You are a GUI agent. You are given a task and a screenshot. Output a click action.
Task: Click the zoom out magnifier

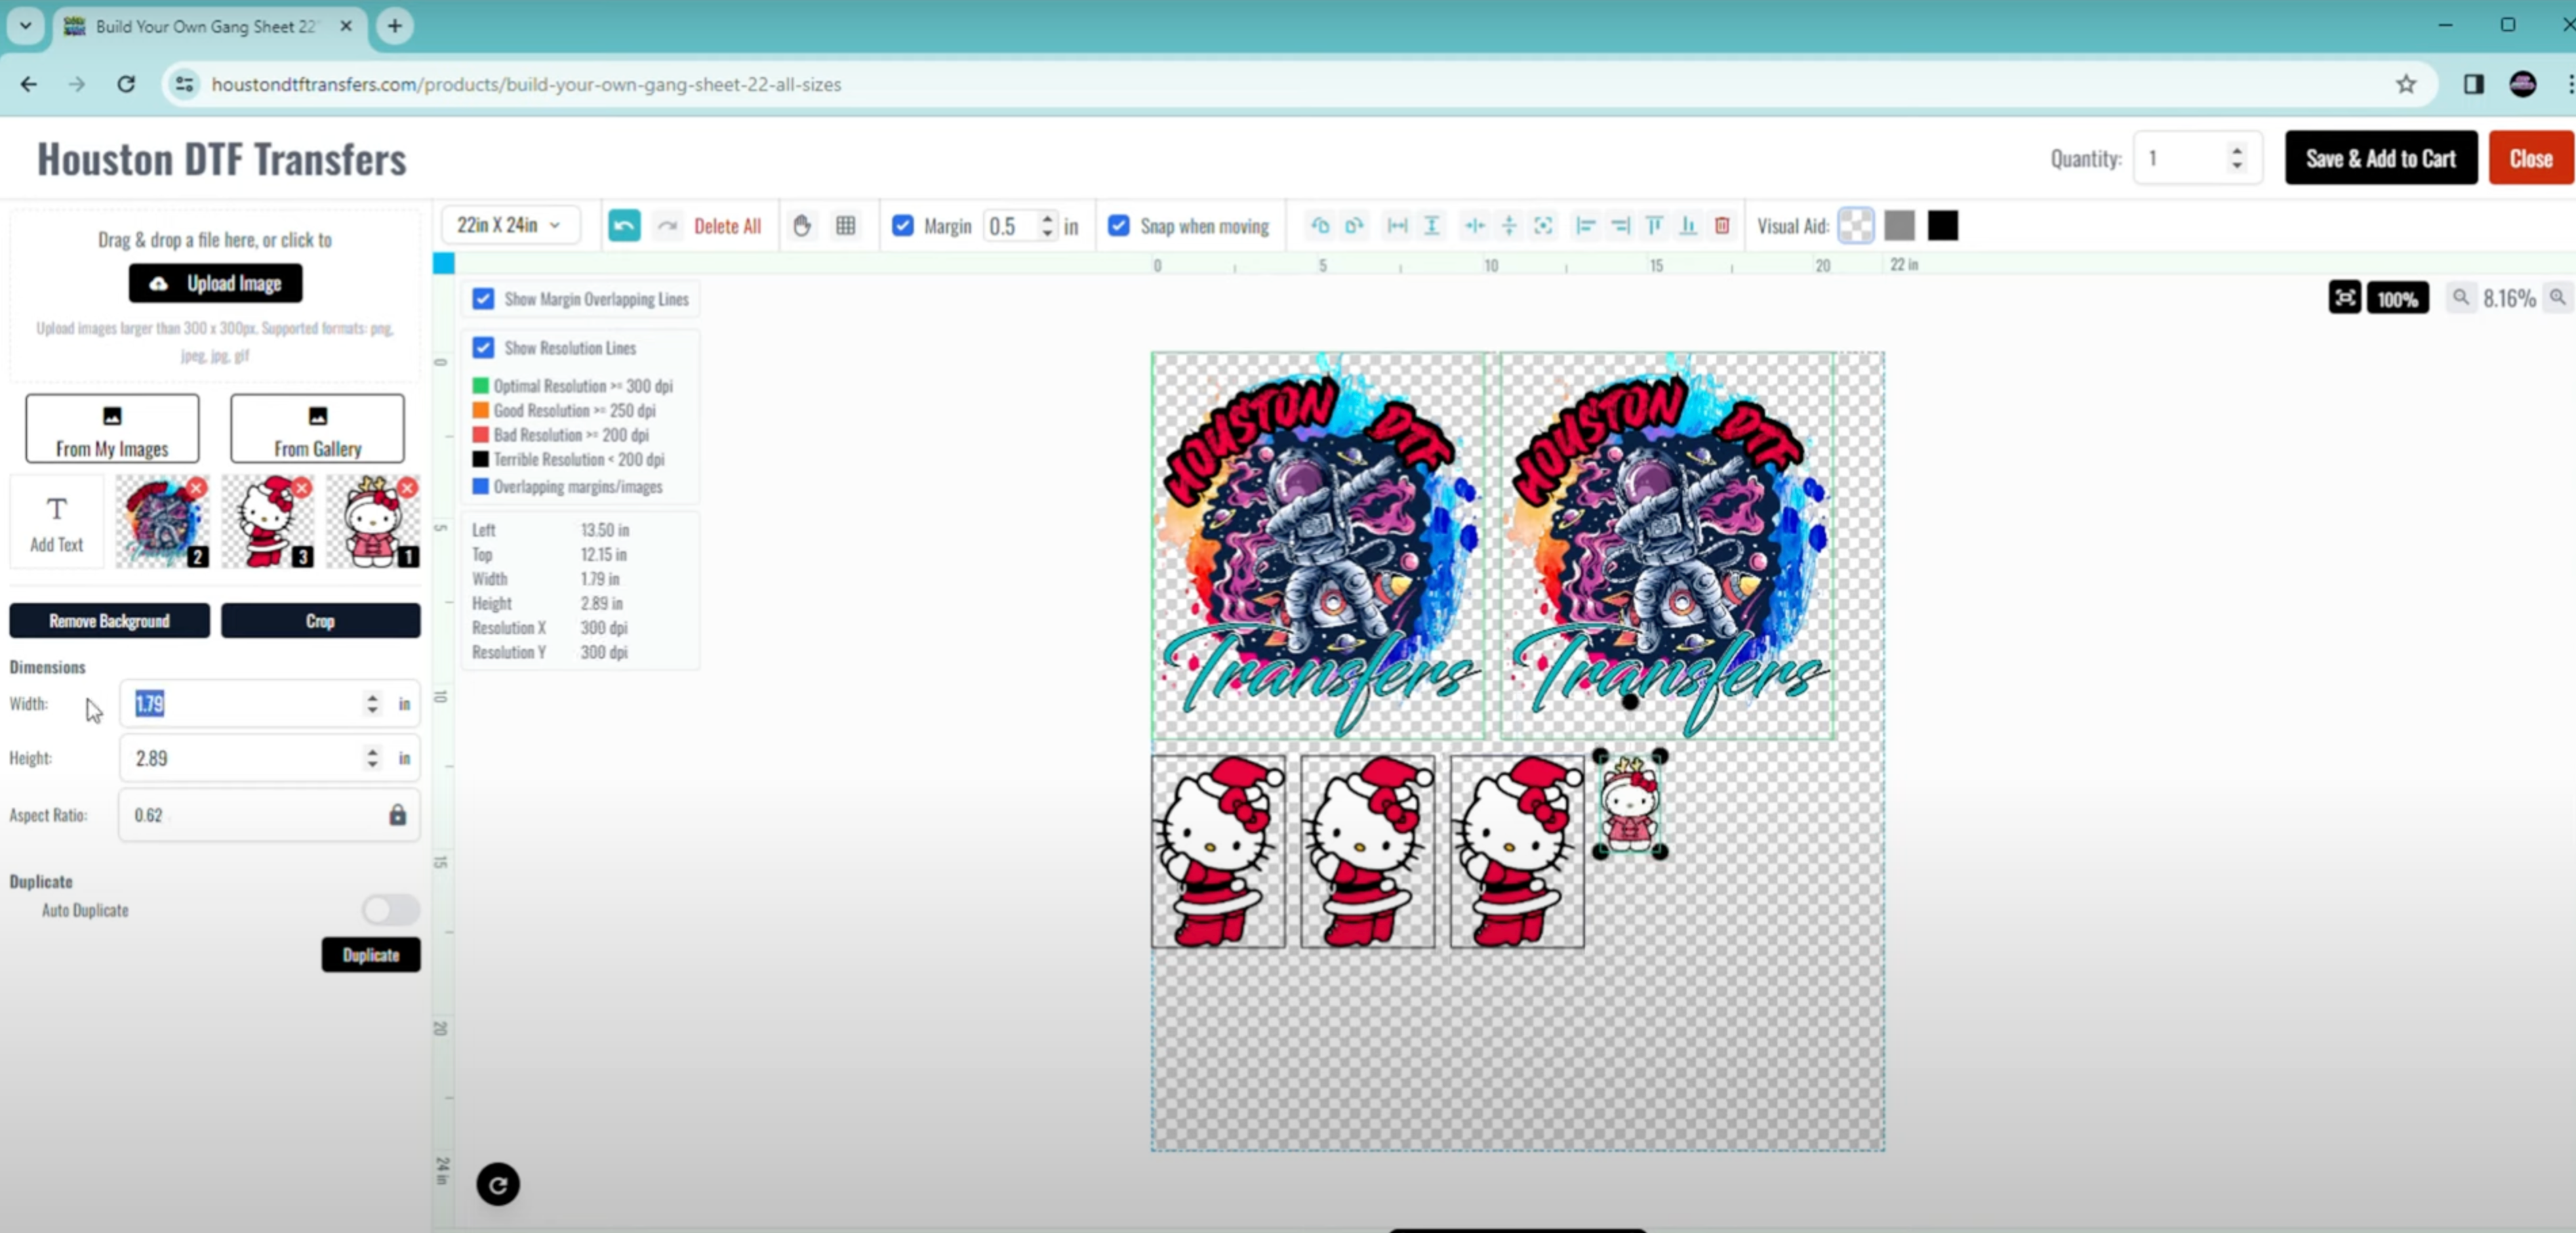pyautogui.click(x=2461, y=298)
